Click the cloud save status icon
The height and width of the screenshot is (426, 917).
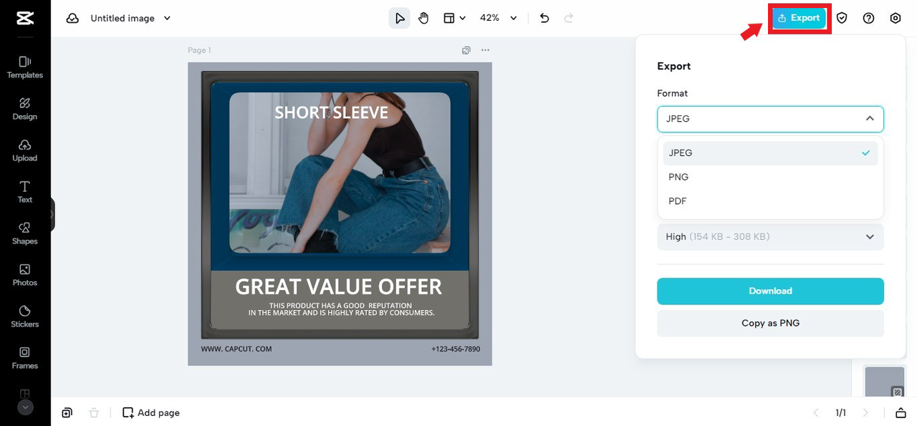click(x=72, y=18)
